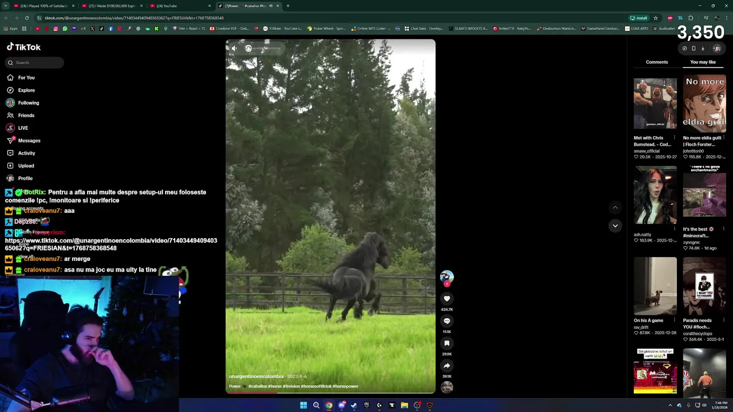Open File Explorer from the taskbar

(x=404, y=405)
